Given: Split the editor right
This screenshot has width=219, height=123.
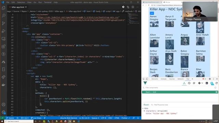Looking at the screenshot, I should point(133,7).
